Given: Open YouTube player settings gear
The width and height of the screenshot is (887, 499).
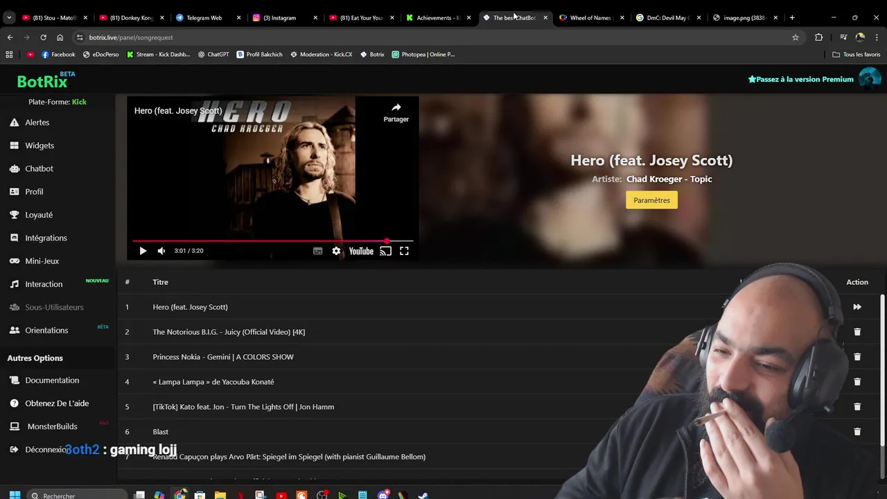Looking at the screenshot, I should point(336,251).
